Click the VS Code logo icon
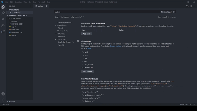The image size is (197, 111). tap(2, 2)
